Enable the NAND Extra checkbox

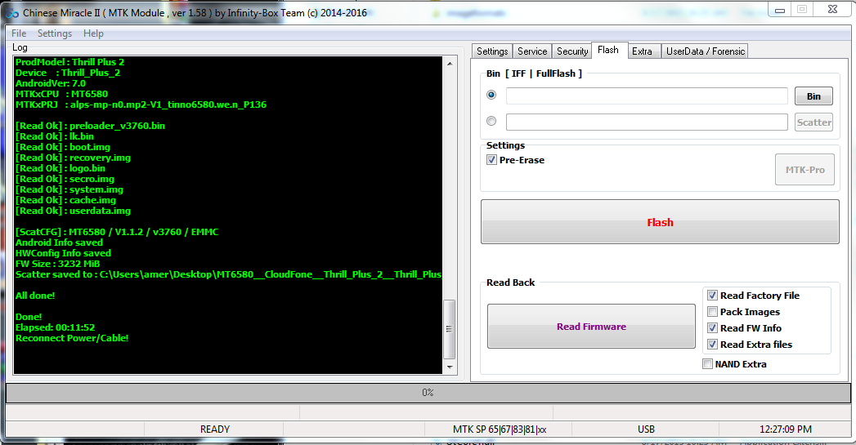(x=707, y=363)
